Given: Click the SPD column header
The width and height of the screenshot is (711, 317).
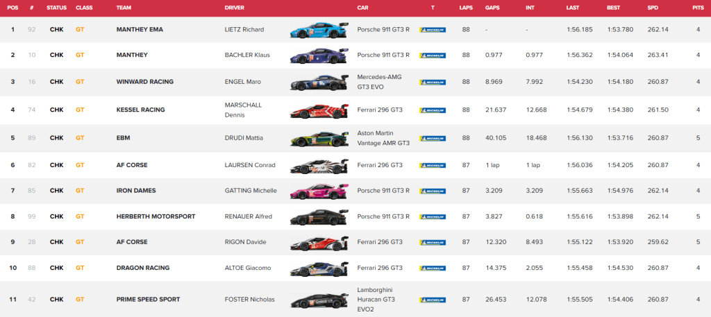Looking at the screenshot, I should pos(653,8).
